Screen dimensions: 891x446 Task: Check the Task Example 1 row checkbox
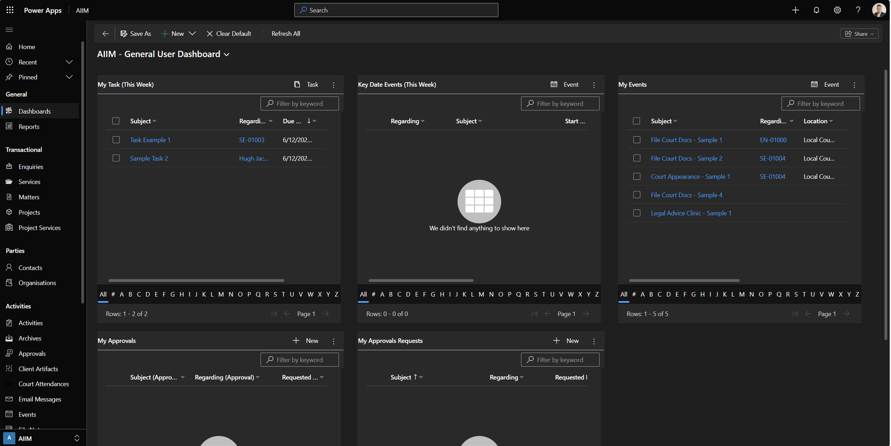(x=116, y=140)
